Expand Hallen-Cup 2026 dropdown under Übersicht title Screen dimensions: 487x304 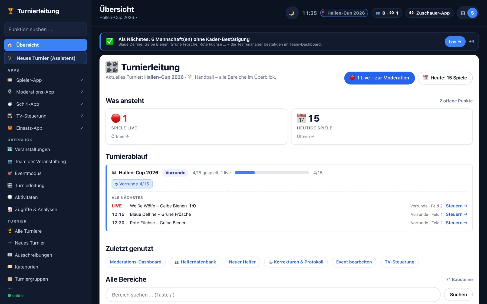(119, 18)
